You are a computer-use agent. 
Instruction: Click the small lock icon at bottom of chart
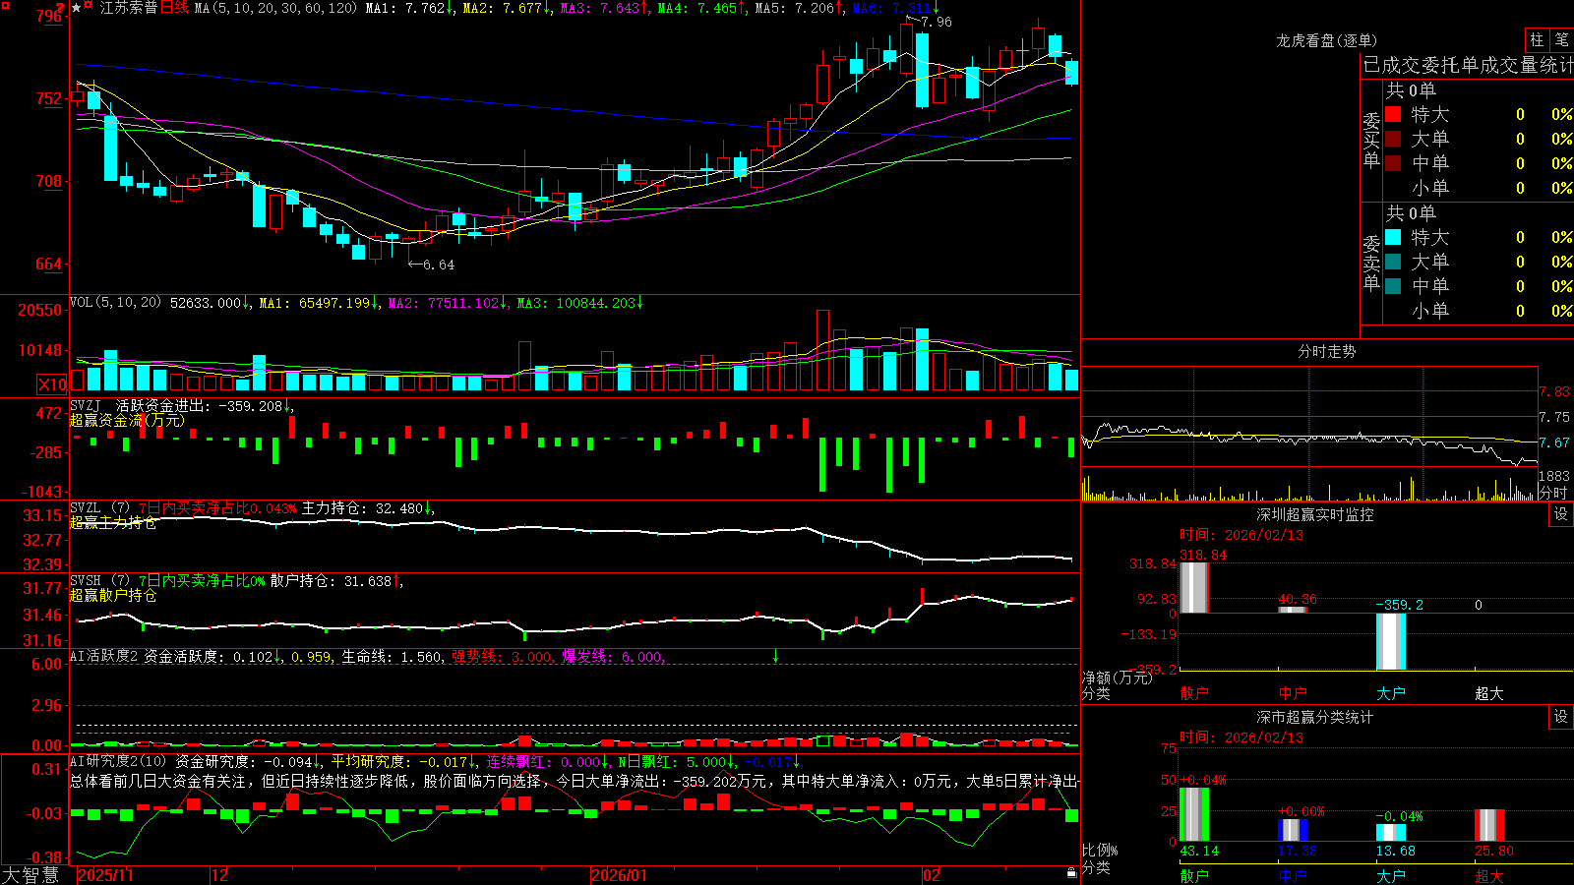click(x=1071, y=873)
